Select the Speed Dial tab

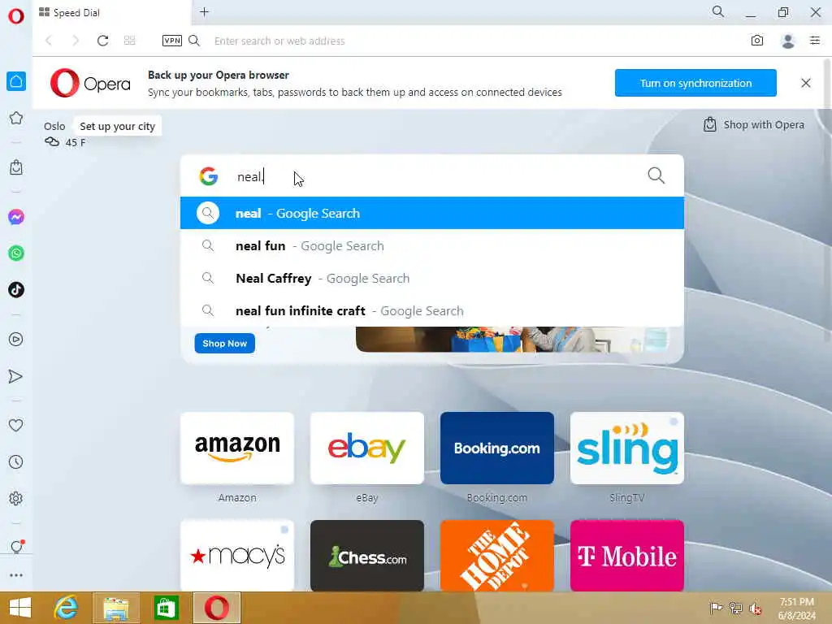pos(111,12)
